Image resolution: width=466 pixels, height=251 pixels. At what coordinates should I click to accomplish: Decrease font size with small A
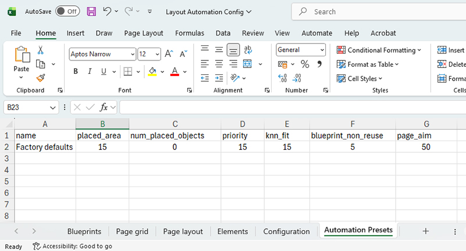coord(183,53)
